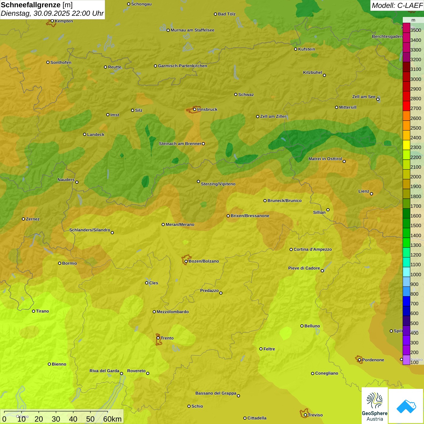Image resolution: width=424 pixels, height=424 pixels.
Task: Click the Zell am See marker
Action: (x=378, y=99)
